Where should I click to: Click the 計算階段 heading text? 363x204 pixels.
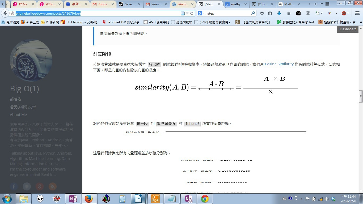click(x=102, y=54)
